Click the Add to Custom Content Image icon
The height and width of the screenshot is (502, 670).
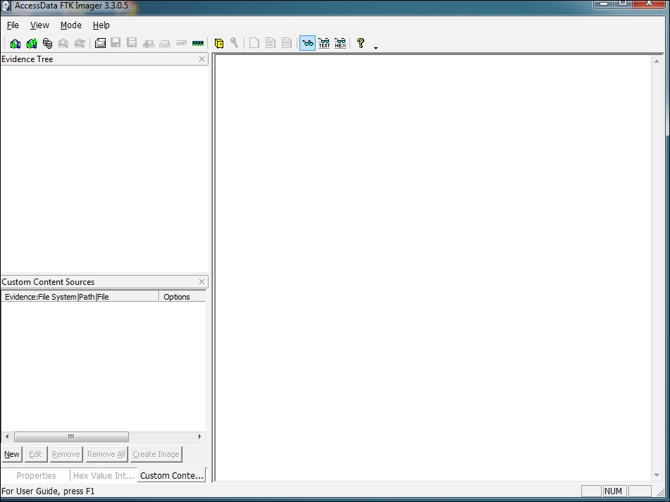(x=148, y=44)
